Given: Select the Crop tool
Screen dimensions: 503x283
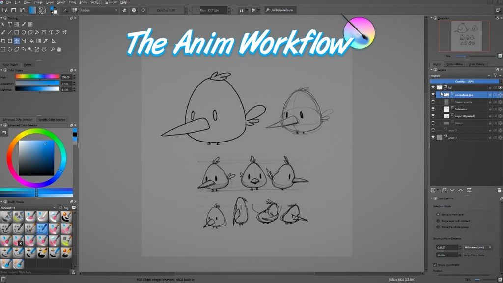Looking at the screenshot, I should point(3,41).
